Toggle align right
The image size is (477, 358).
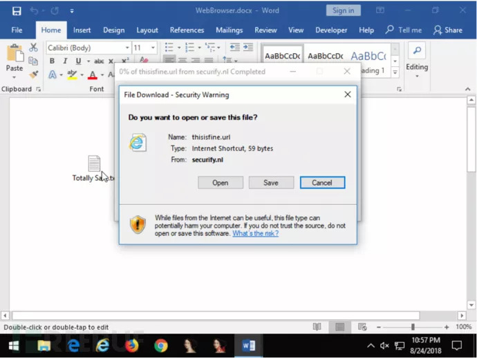click(x=196, y=60)
